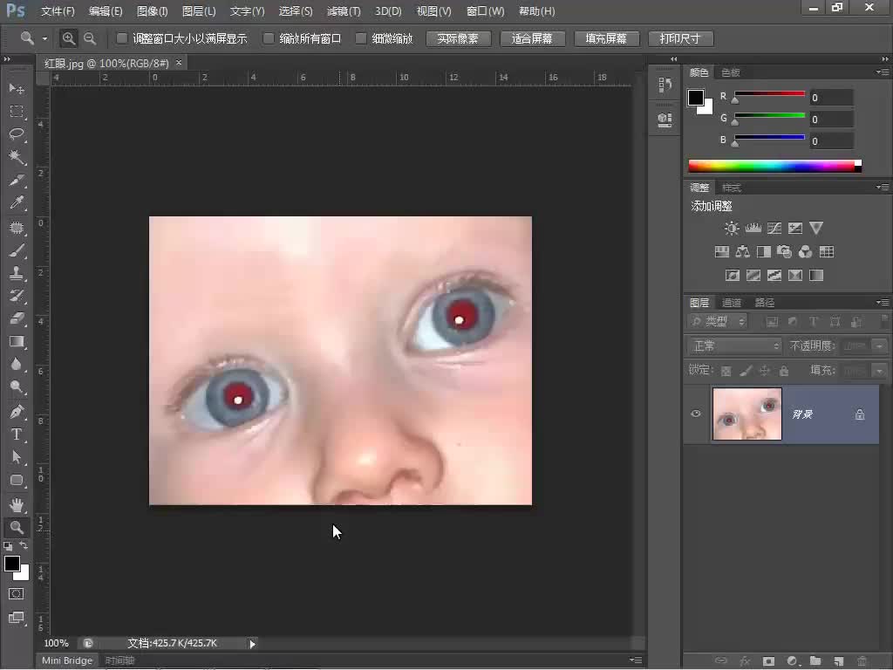Select the Lasso tool
The image size is (893, 670).
[17, 134]
